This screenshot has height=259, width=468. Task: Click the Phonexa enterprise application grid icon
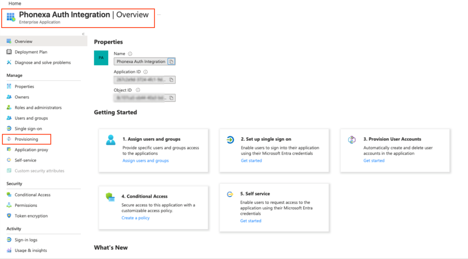pos(11,17)
